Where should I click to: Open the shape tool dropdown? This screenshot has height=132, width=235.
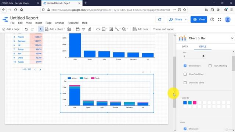coord(125,29)
